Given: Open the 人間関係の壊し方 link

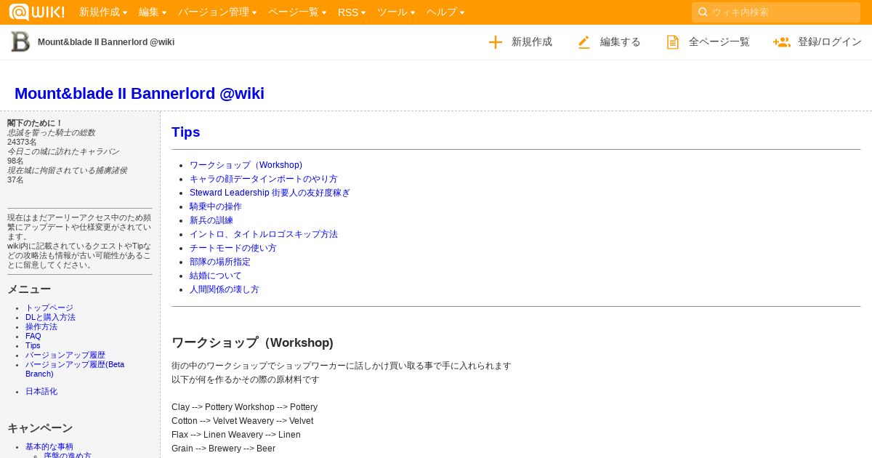Looking at the screenshot, I should (x=225, y=289).
